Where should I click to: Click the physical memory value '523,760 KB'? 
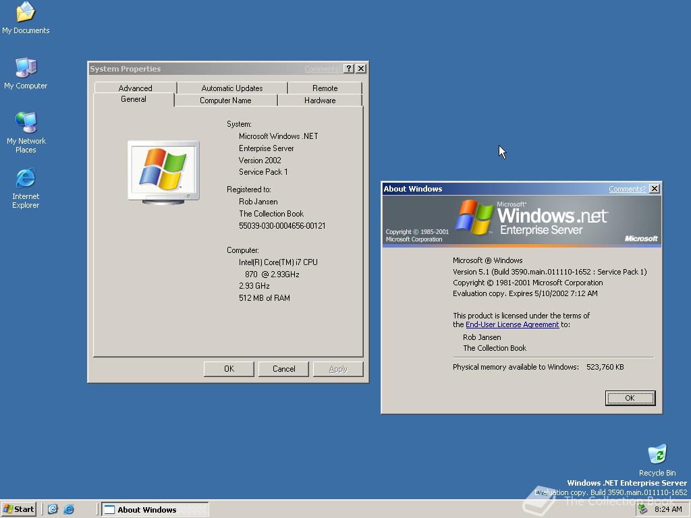(x=605, y=367)
